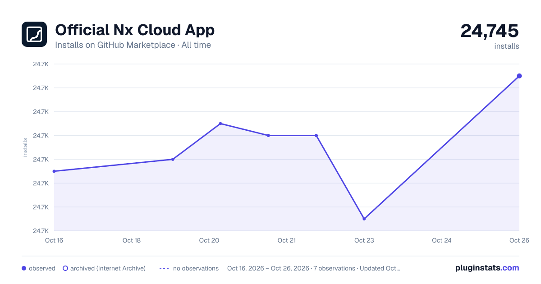Viewport: 541px width, 284px height.
Task: Click the 'no observations' legend label
Action: pos(196,268)
